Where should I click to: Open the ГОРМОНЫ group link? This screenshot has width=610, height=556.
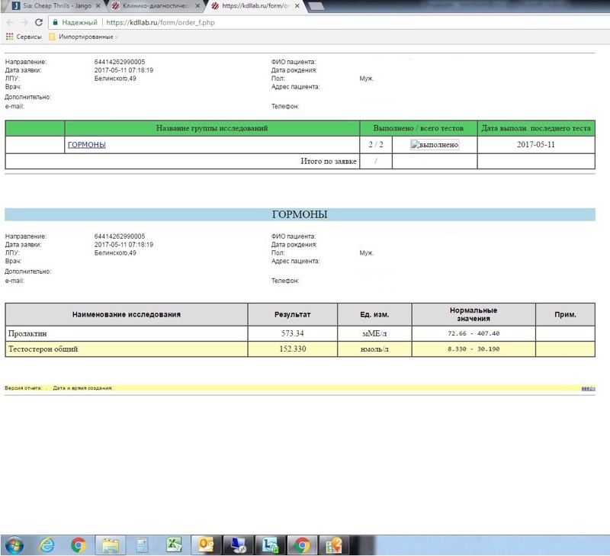(86, 145)
